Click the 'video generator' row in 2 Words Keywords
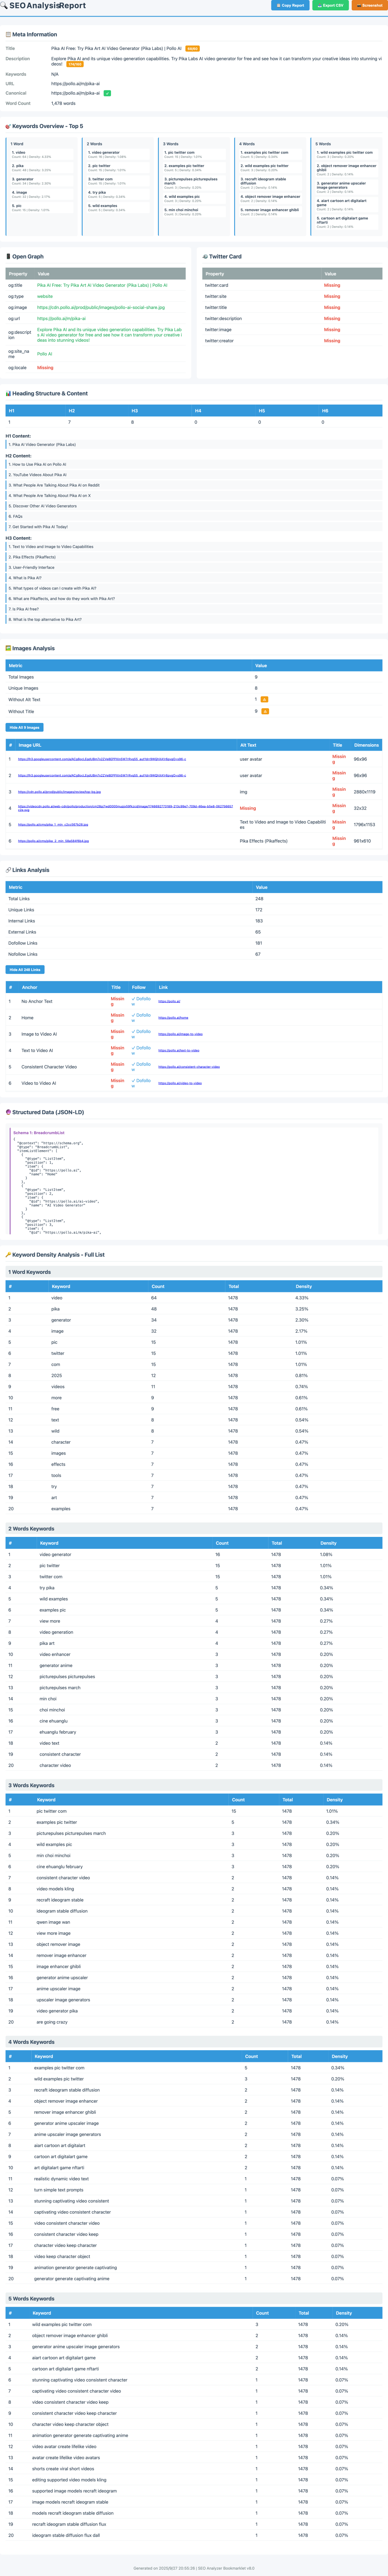 click(x=194, y=1554)
